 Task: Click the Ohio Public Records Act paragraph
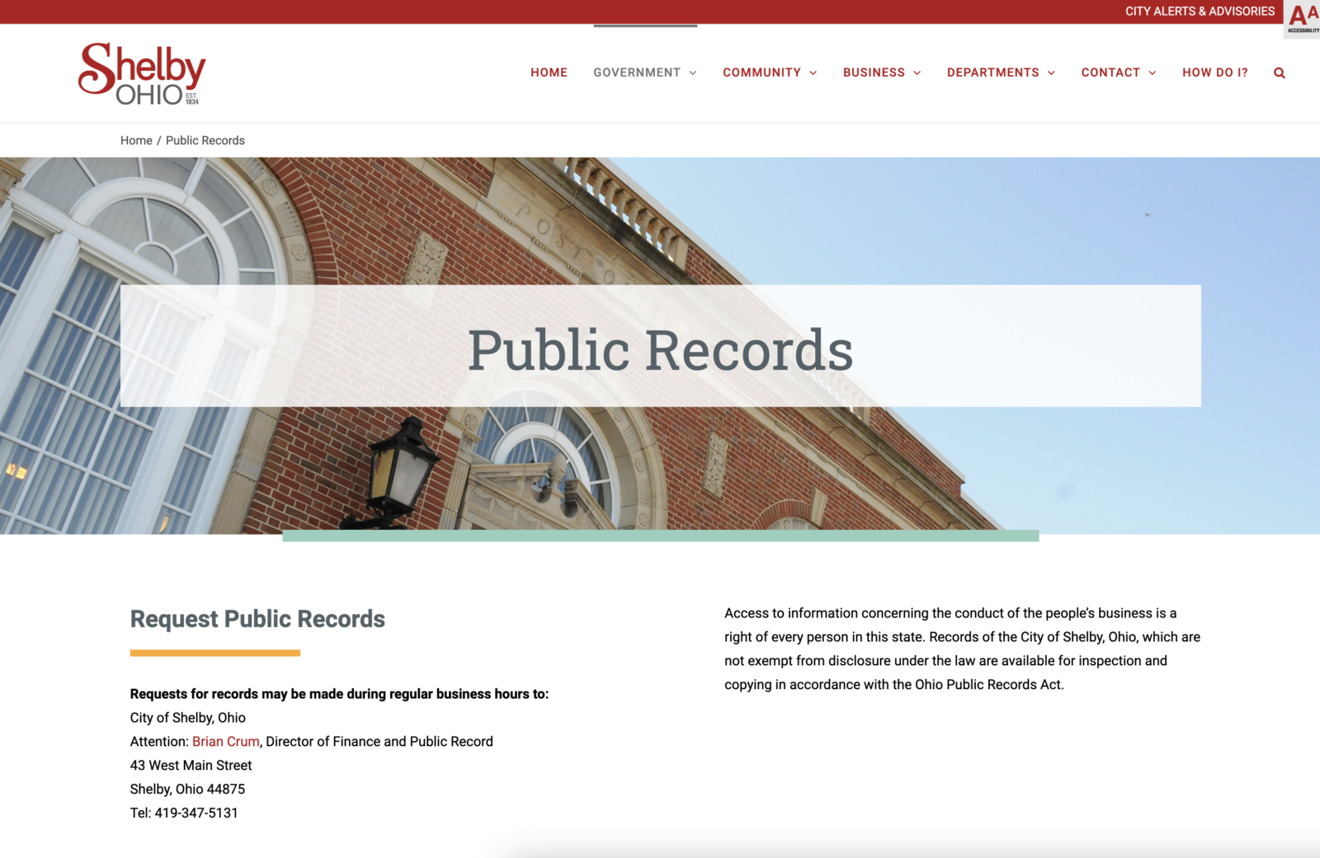click(x=961, y=648)
